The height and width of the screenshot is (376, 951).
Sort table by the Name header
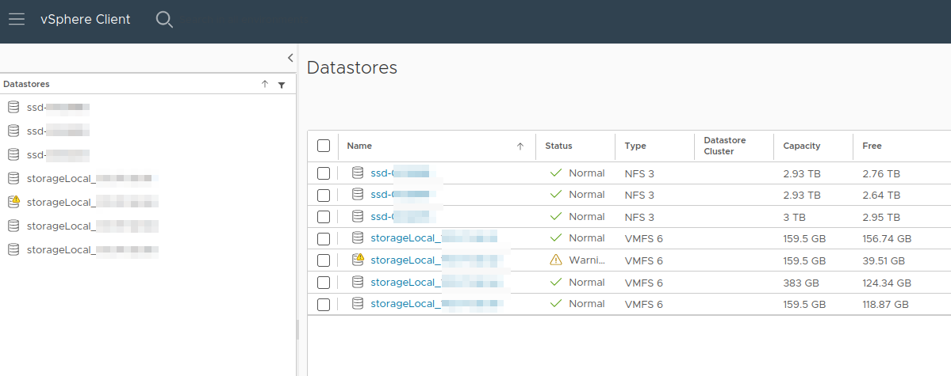(359, 146)
